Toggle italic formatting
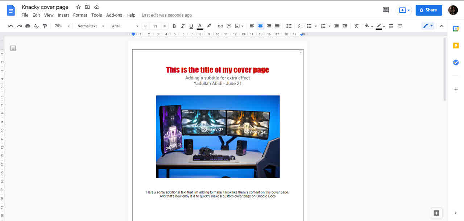This screenshot has width=464, height=221. [183, 26]
